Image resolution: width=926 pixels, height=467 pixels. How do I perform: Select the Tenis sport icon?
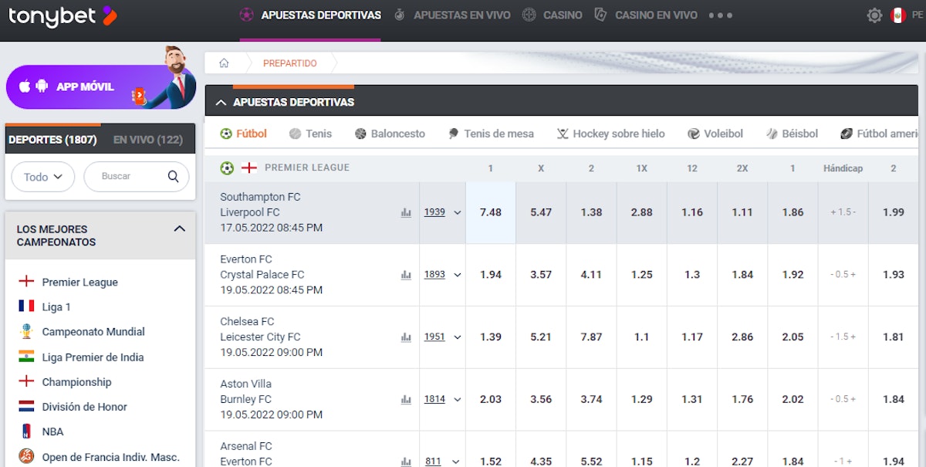point(295,134)
